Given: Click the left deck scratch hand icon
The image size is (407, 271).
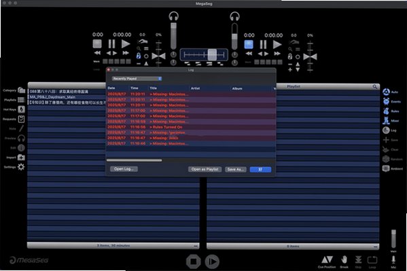Looking at the screenshot, I should pyautogui.click(x=143, y=41).
